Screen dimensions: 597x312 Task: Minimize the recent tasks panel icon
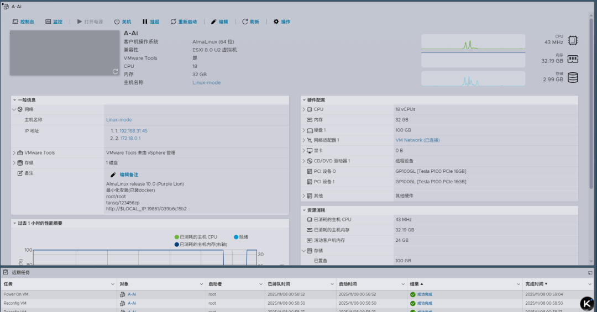click(590, 273)
